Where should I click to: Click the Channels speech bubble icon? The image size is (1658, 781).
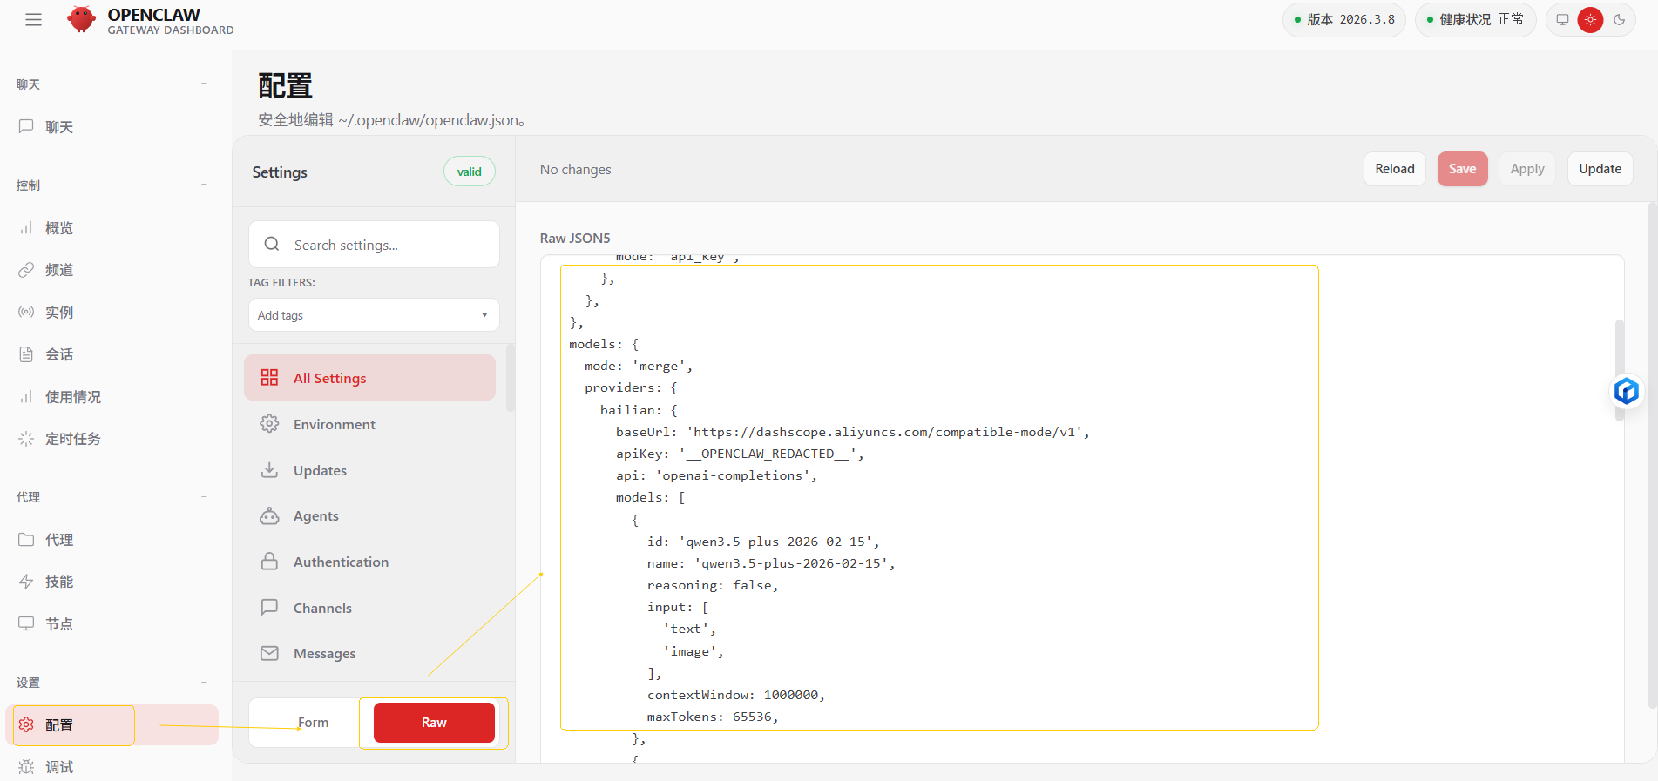269,608
